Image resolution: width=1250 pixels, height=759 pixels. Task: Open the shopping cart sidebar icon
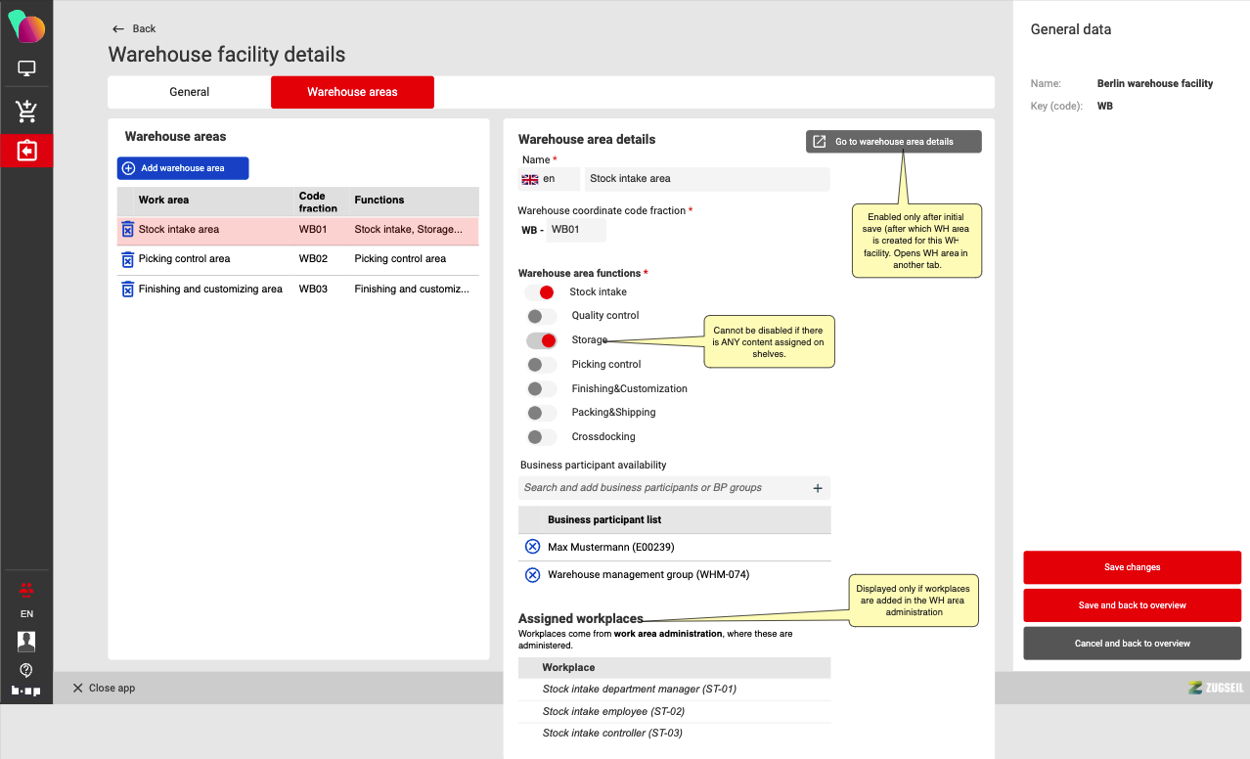pyautogui.click(x=26, y=112)
